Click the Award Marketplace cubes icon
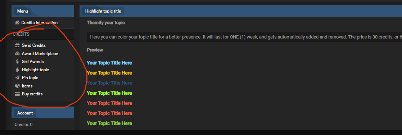This screenshot has width=402, height=135. click(17, 54)
